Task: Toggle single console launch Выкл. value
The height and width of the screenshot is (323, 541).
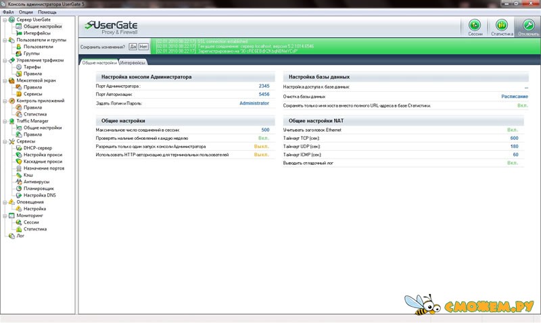Action: (262, 147)
